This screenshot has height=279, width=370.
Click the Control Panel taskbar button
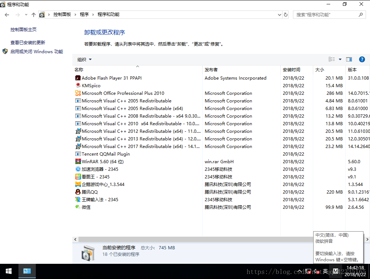(x=27, y=271)
